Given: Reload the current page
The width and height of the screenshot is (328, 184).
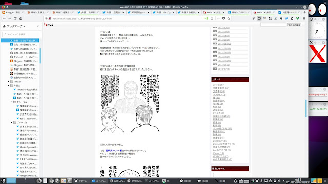Looking at the screenshot, I should coord(15,18).
